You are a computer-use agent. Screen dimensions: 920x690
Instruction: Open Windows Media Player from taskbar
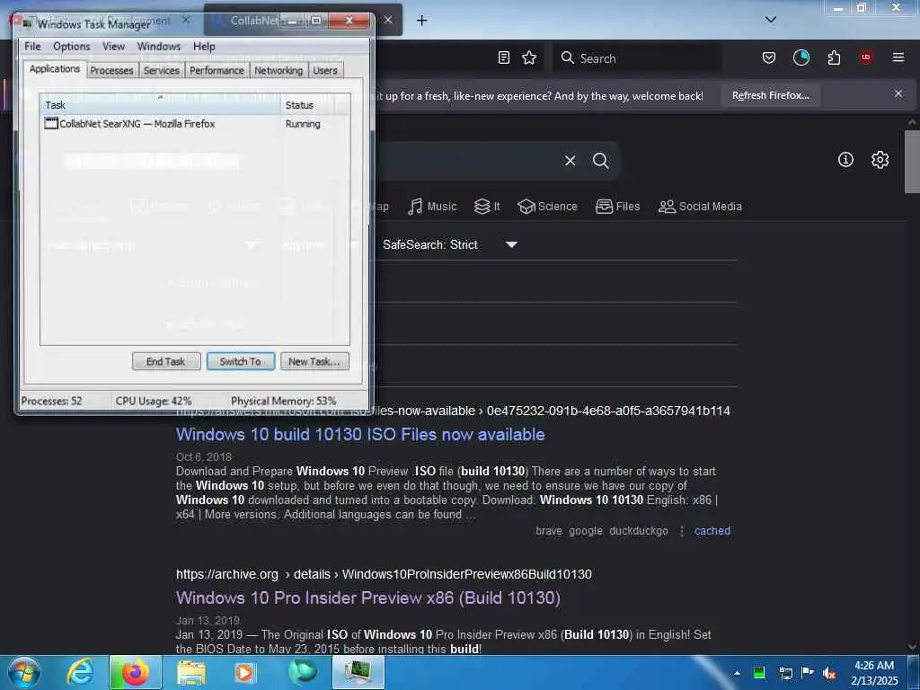[x=244, y=672]
